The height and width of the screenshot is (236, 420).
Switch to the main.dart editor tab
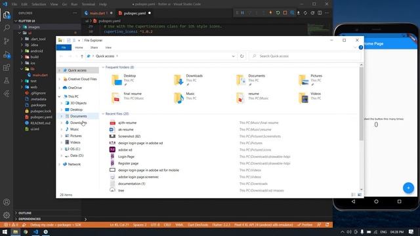click(98, 13)
